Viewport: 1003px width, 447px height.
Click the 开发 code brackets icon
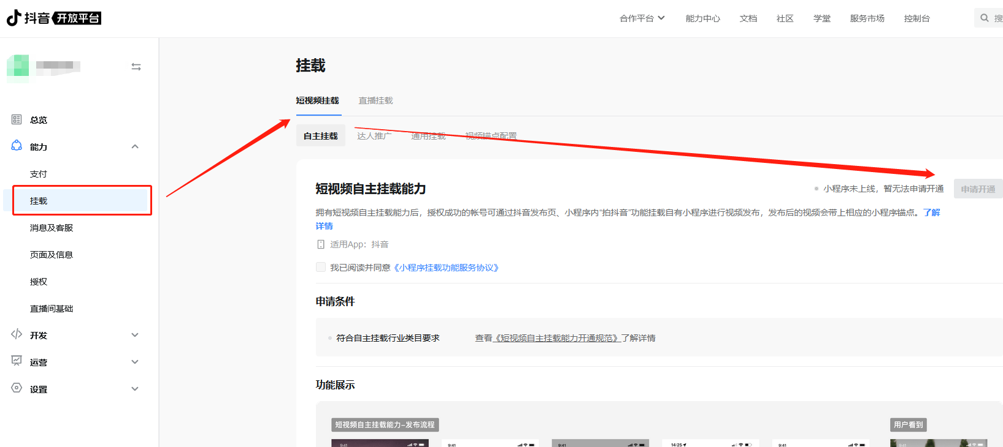coord(17,334)
